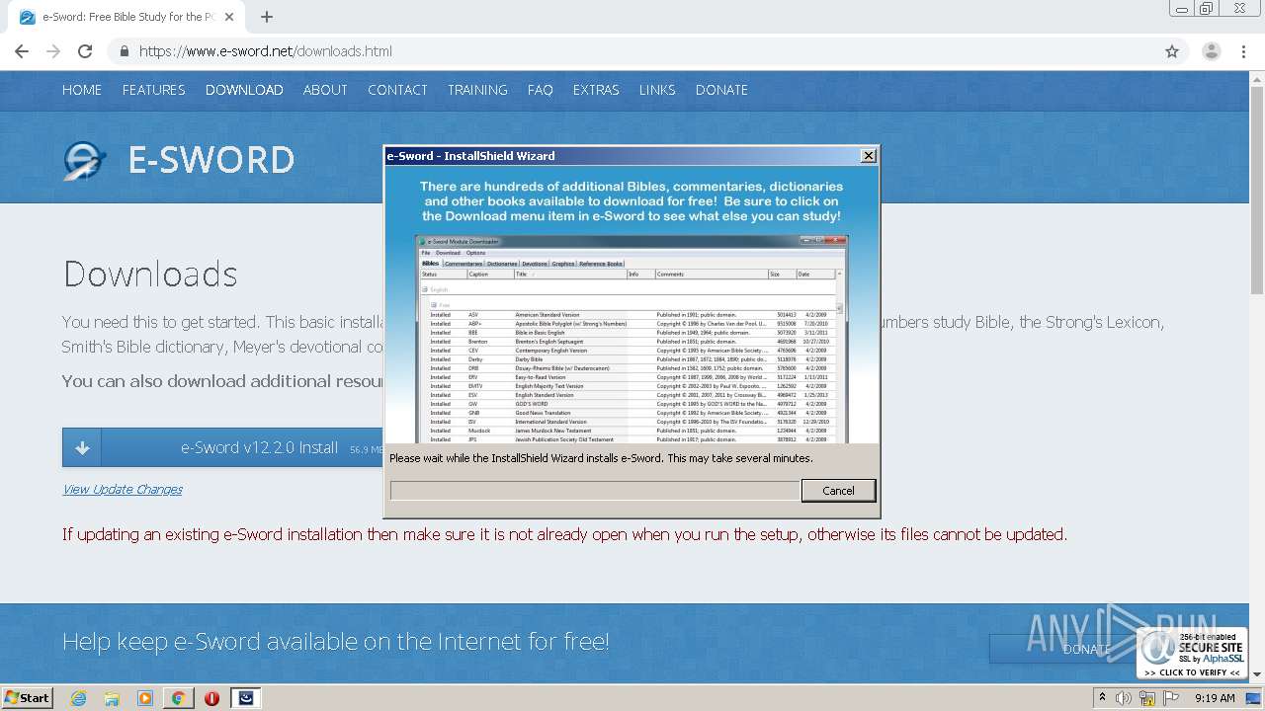Open a new browser tab

pos(267,17)
